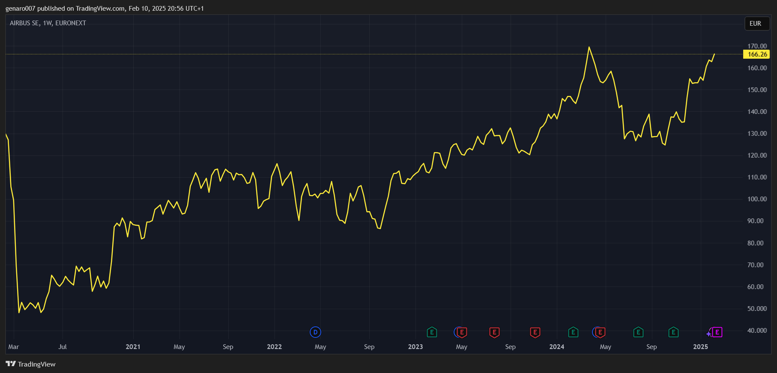
Task: Click the 80.00 price axis label
Action: [x=755, y=243]
